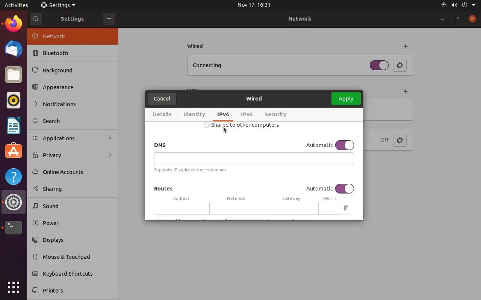
Task: Open Activities overview
Action: [16, 5]
